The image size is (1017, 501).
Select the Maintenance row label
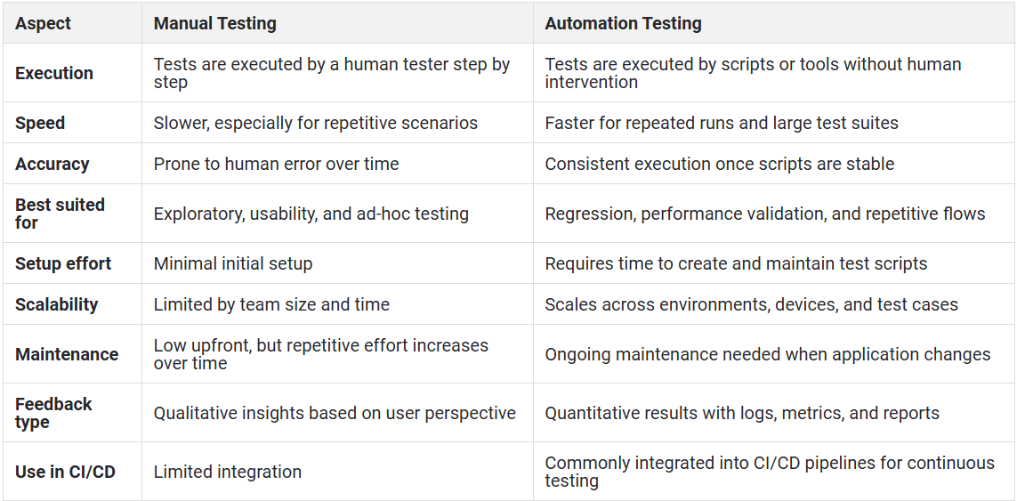point(67,354)
